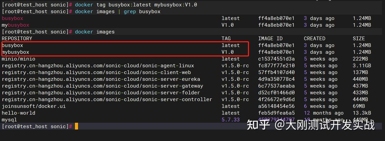Click the orange terminal cursor block
The image size is (385, 141).
[76, 126]
